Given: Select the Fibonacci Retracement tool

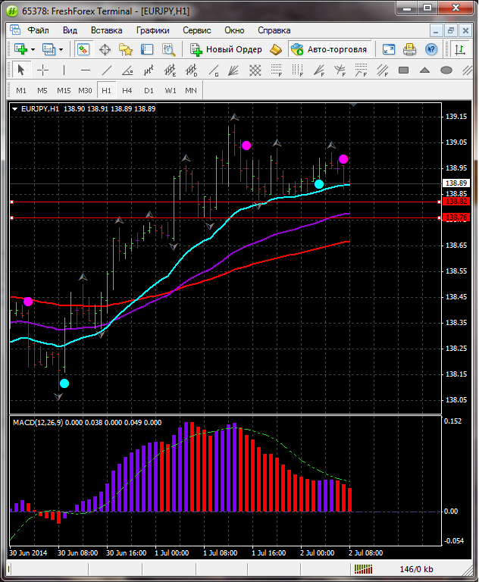Looking at the screenshot, I should pyautogui.click(x=277, y=70).
